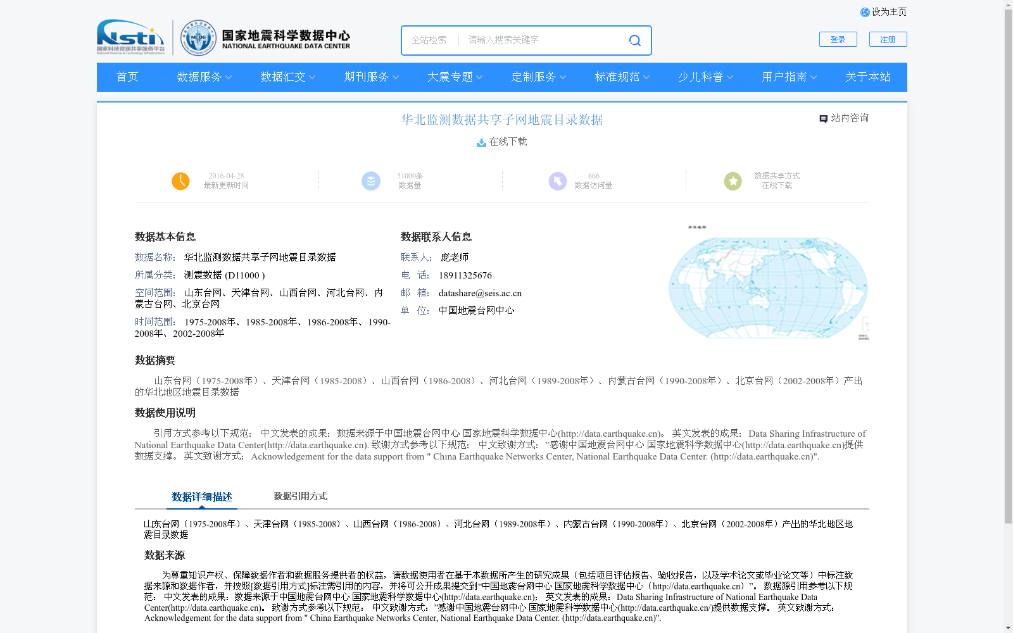Click the blue data volume stack icon
The height and width of the screenshot is (633, 1013).
(371, 181)
